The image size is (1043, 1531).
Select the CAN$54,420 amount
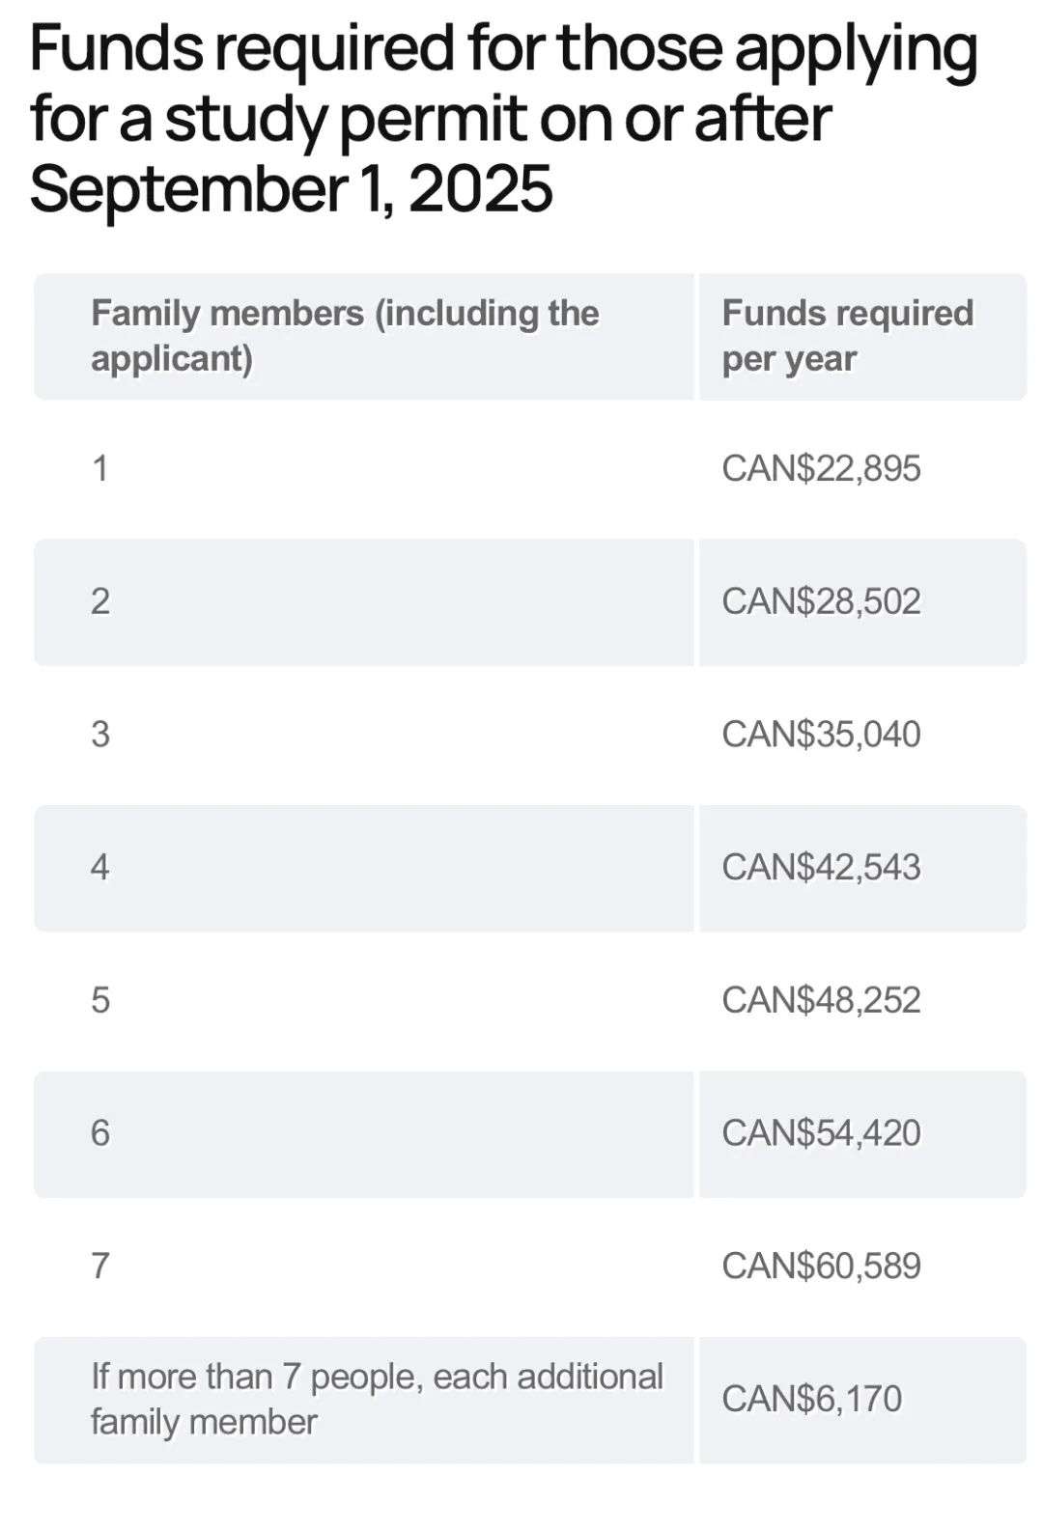pyautogui.click(x=822, y=1133)
